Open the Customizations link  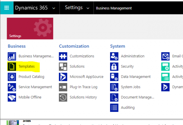click(82, 56)
